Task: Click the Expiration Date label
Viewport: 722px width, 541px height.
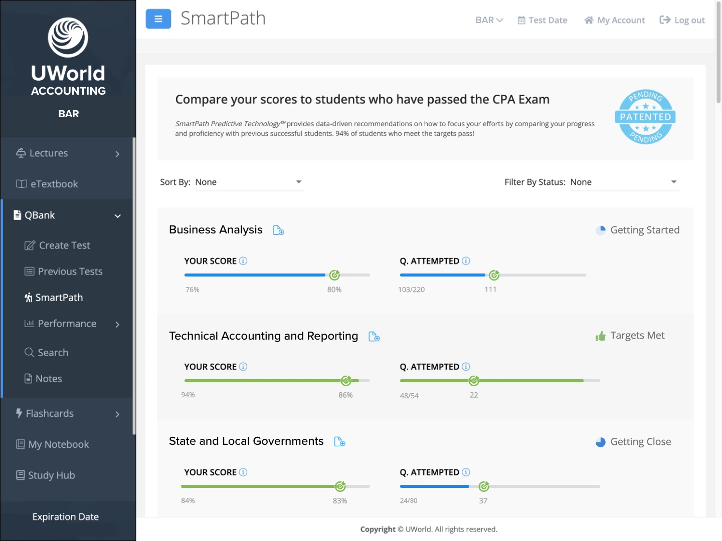Action: click(x=66, y=517)
